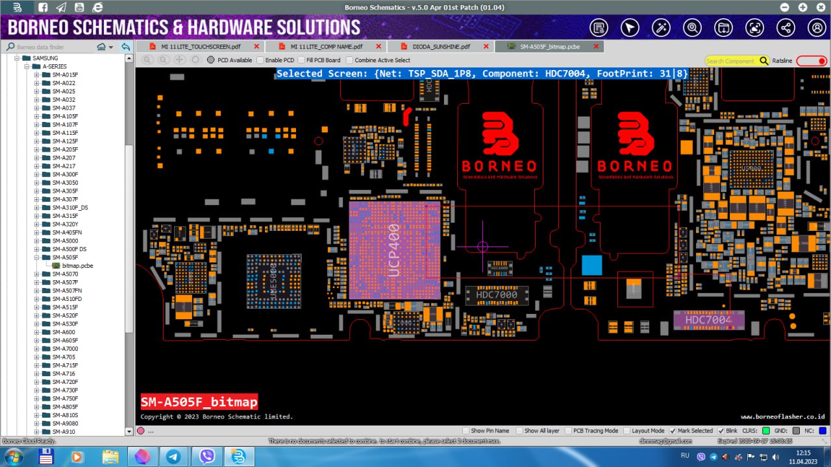Click the screenshot capture icon in banner
831x467 pixels.
[x=755, y=28]
